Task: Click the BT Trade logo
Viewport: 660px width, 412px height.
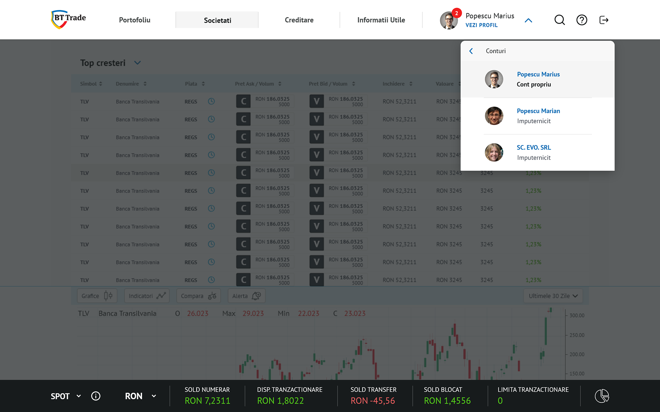Action: pos(68,19)
